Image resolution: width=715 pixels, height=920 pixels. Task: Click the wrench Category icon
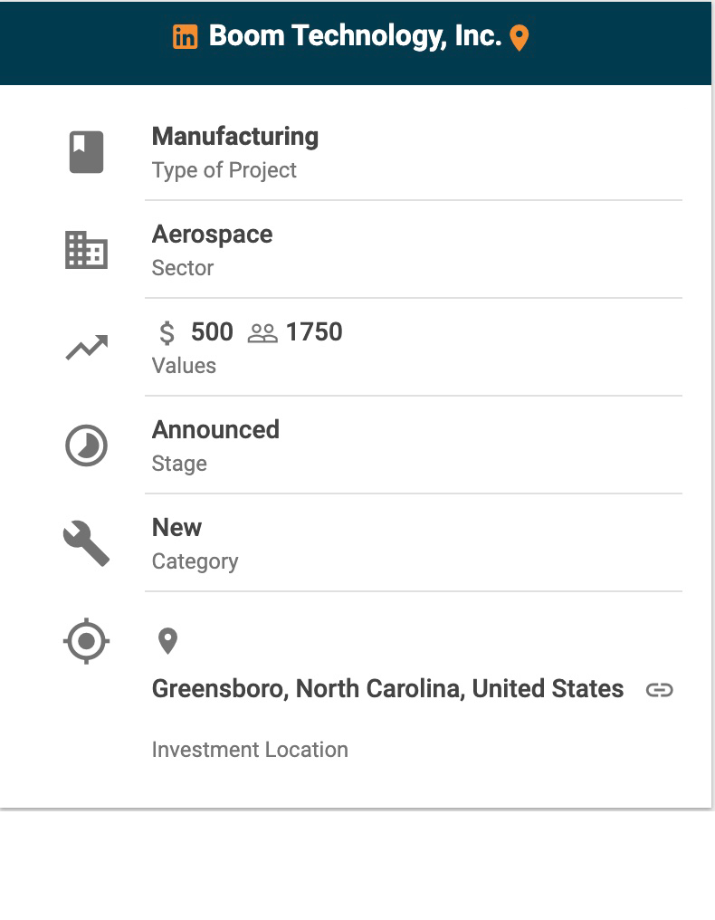click(87, 544)
